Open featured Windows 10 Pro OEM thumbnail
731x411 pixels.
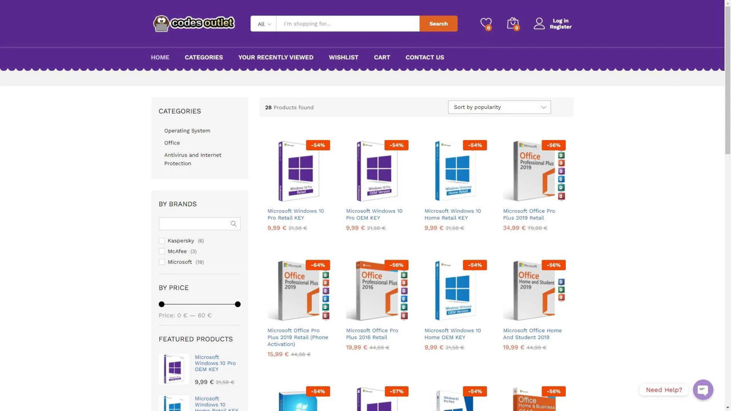click(174, 369)
